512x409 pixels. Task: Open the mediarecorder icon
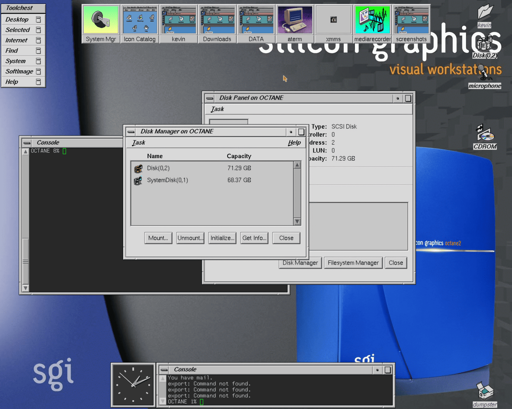372,24
